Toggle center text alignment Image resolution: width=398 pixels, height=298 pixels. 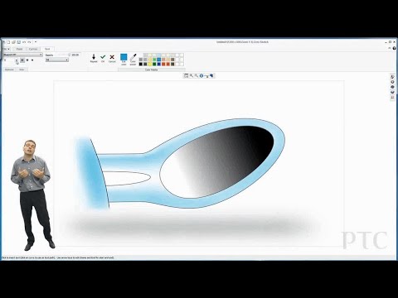pos(27,60)
